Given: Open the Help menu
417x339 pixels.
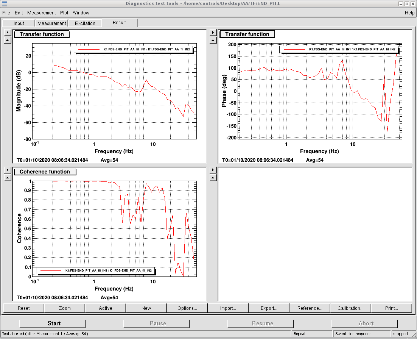Looking at the screenshot, I should 409,13.
